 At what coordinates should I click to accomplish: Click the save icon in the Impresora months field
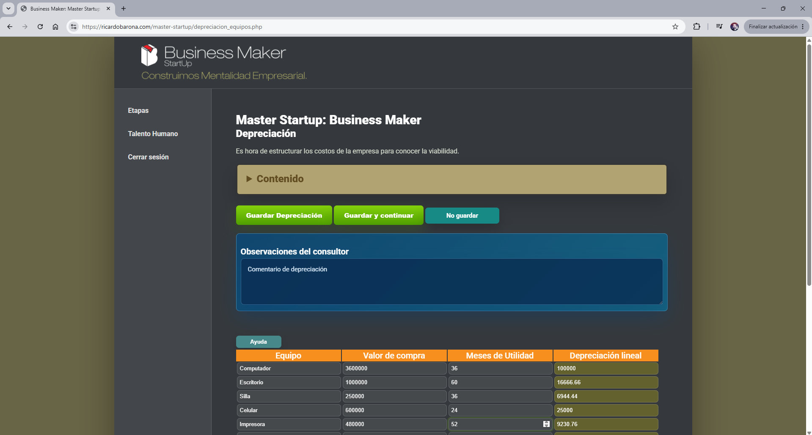pos(546,424)
